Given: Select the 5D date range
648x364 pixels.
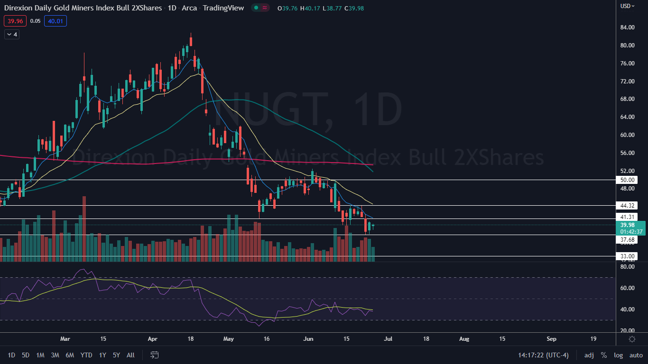Looking at the screenshot, I should point(26,355).
